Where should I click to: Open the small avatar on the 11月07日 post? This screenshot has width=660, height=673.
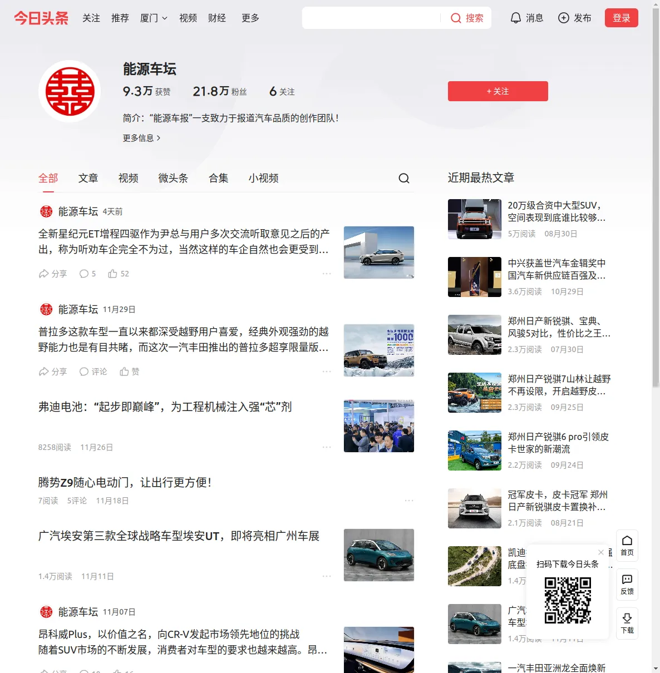pyautogui.click(x=46, y=612)
